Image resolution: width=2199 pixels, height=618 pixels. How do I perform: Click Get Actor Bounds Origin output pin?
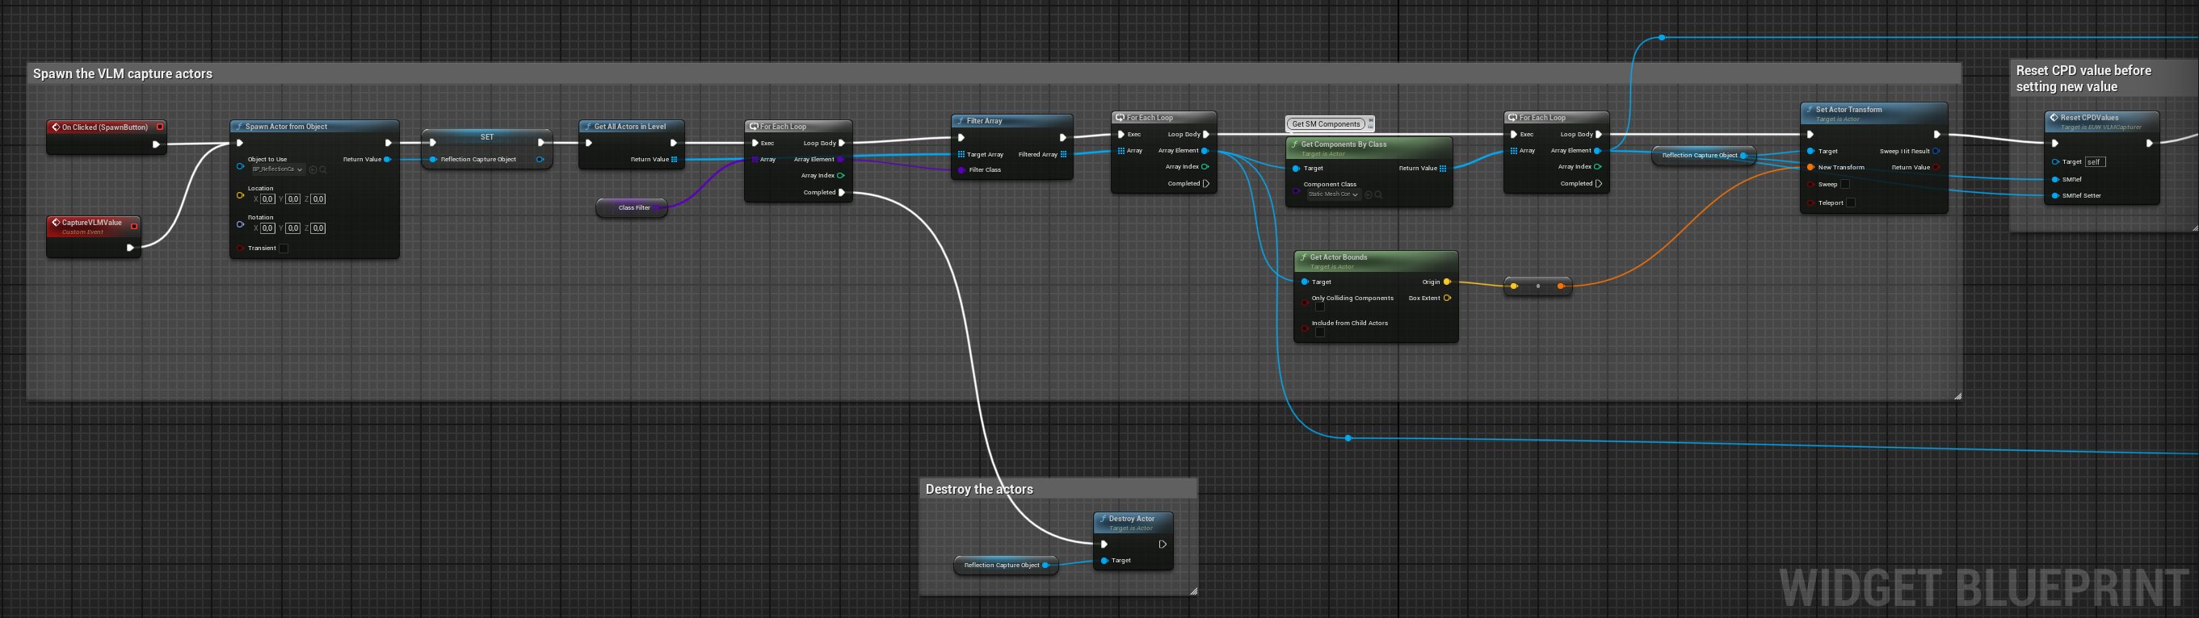click(1447, 282)
